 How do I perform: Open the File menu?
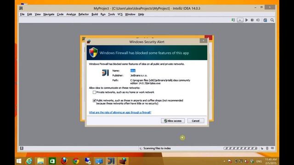(x=23, y=14)
